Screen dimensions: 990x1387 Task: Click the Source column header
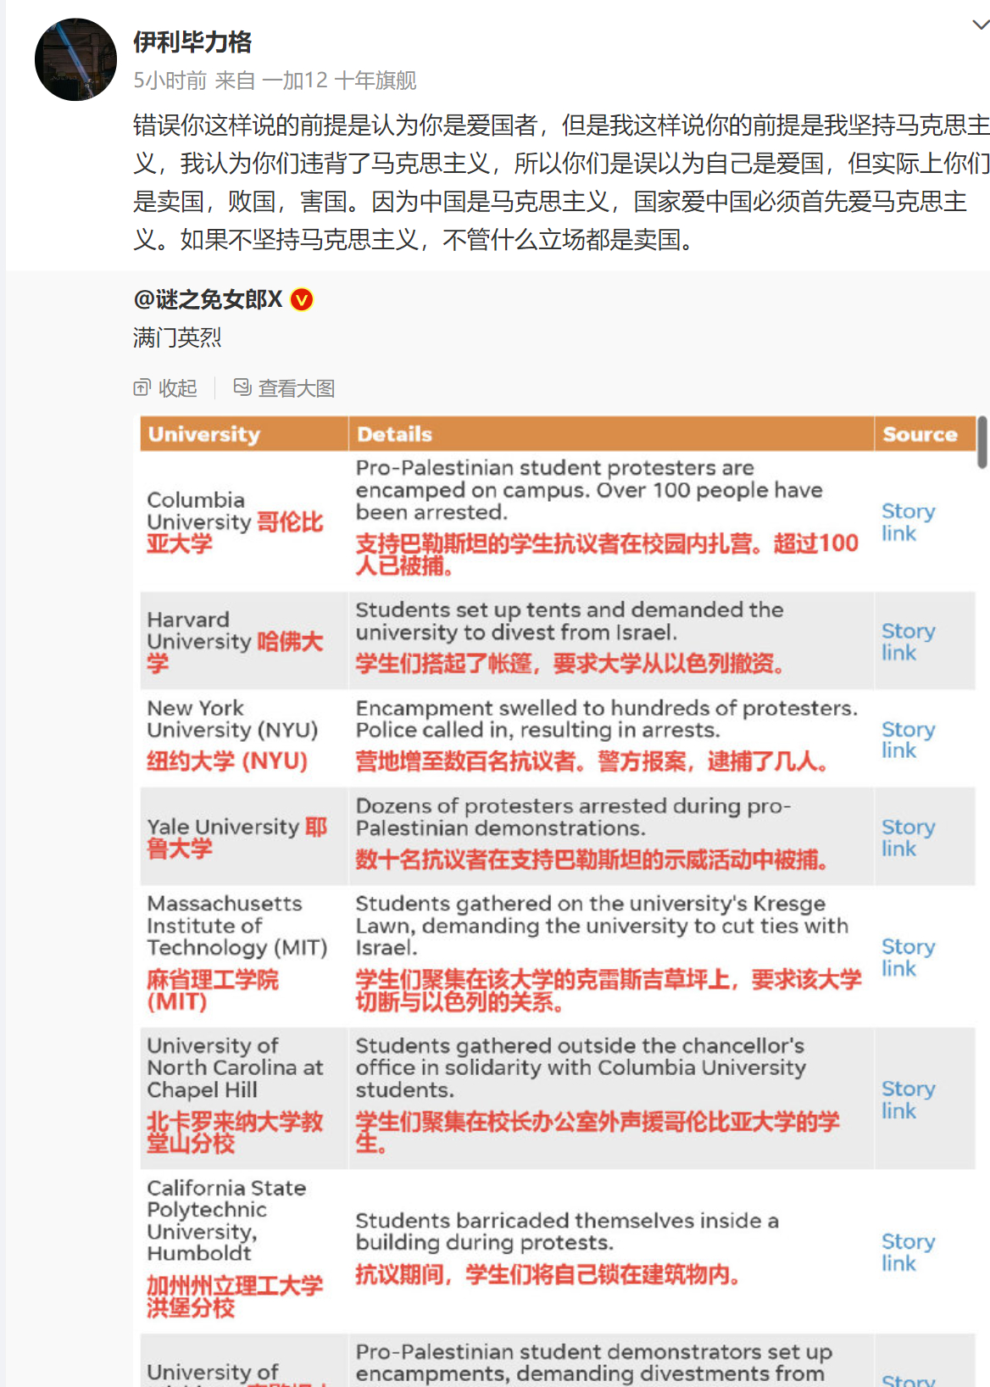(925, 434)
